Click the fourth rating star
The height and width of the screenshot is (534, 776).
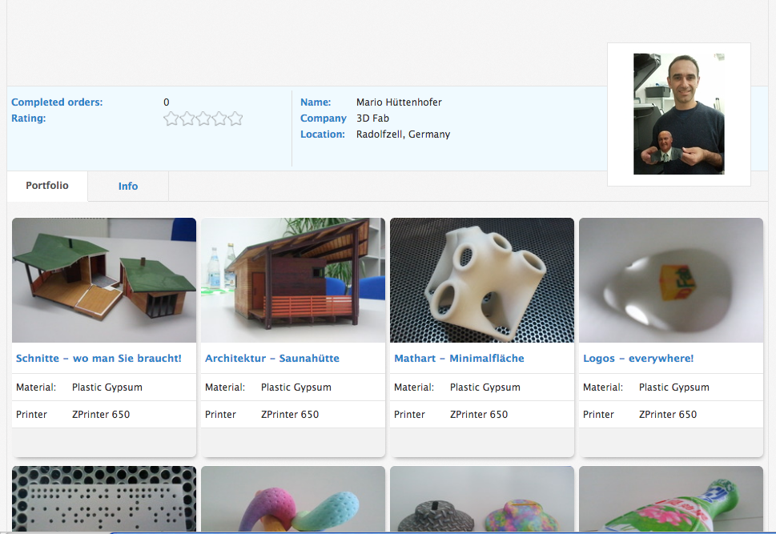tap(219, 118)
